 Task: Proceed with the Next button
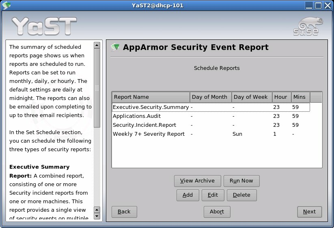pos(309,212)
